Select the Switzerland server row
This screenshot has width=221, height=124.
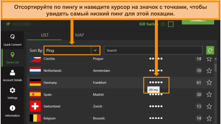point(120,106)
